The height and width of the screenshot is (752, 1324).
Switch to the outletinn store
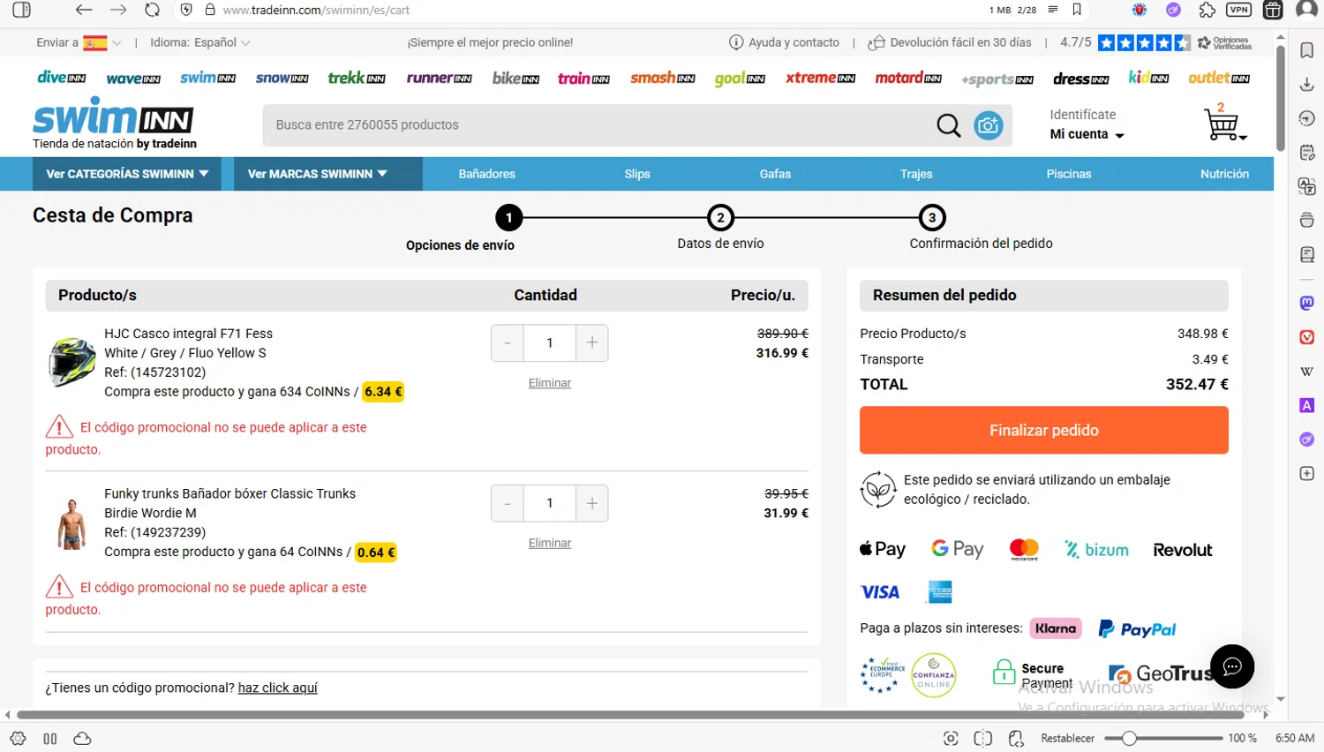1219,78
